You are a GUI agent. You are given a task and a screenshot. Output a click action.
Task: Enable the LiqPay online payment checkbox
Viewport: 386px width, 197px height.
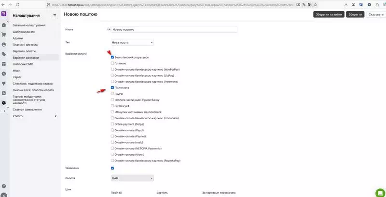[112, 75]
